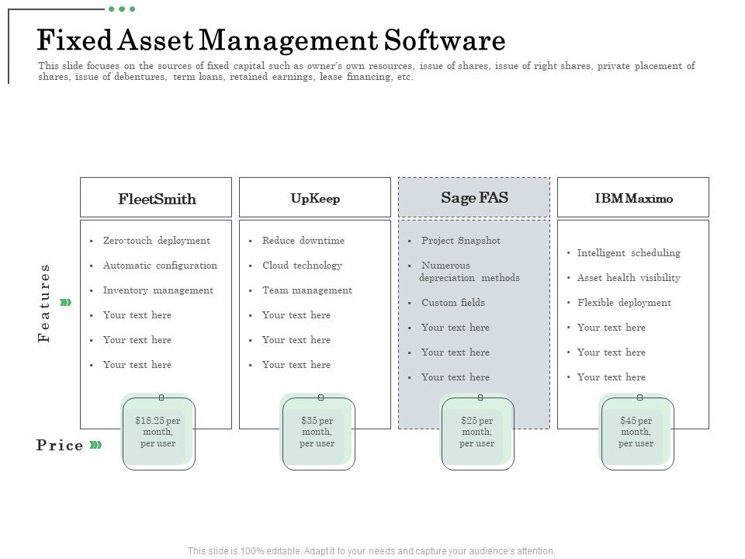Select the Sage FAS header box
This screenshot has height=559, width=745.
[x=474, y=197]
